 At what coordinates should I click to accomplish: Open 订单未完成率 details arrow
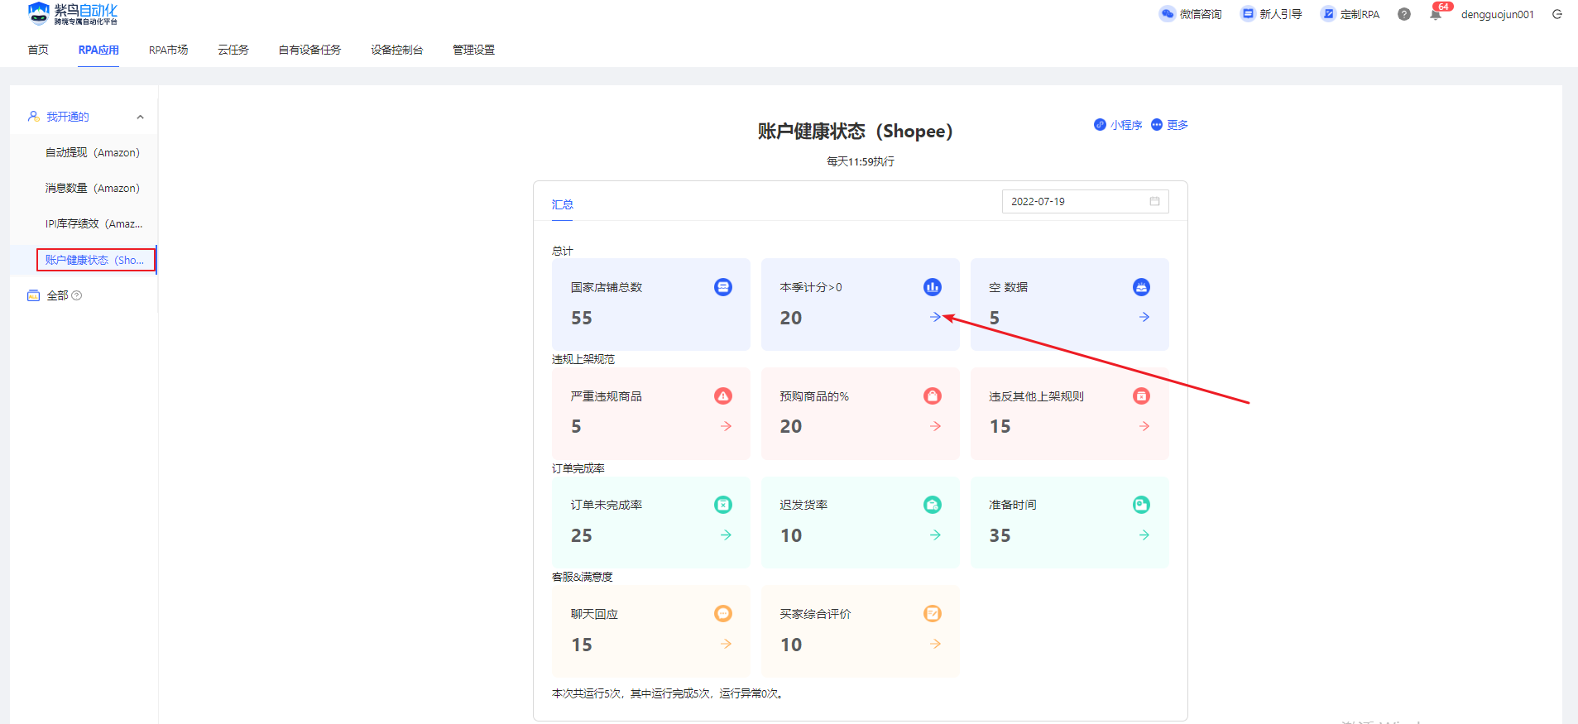tap(726, 535)
